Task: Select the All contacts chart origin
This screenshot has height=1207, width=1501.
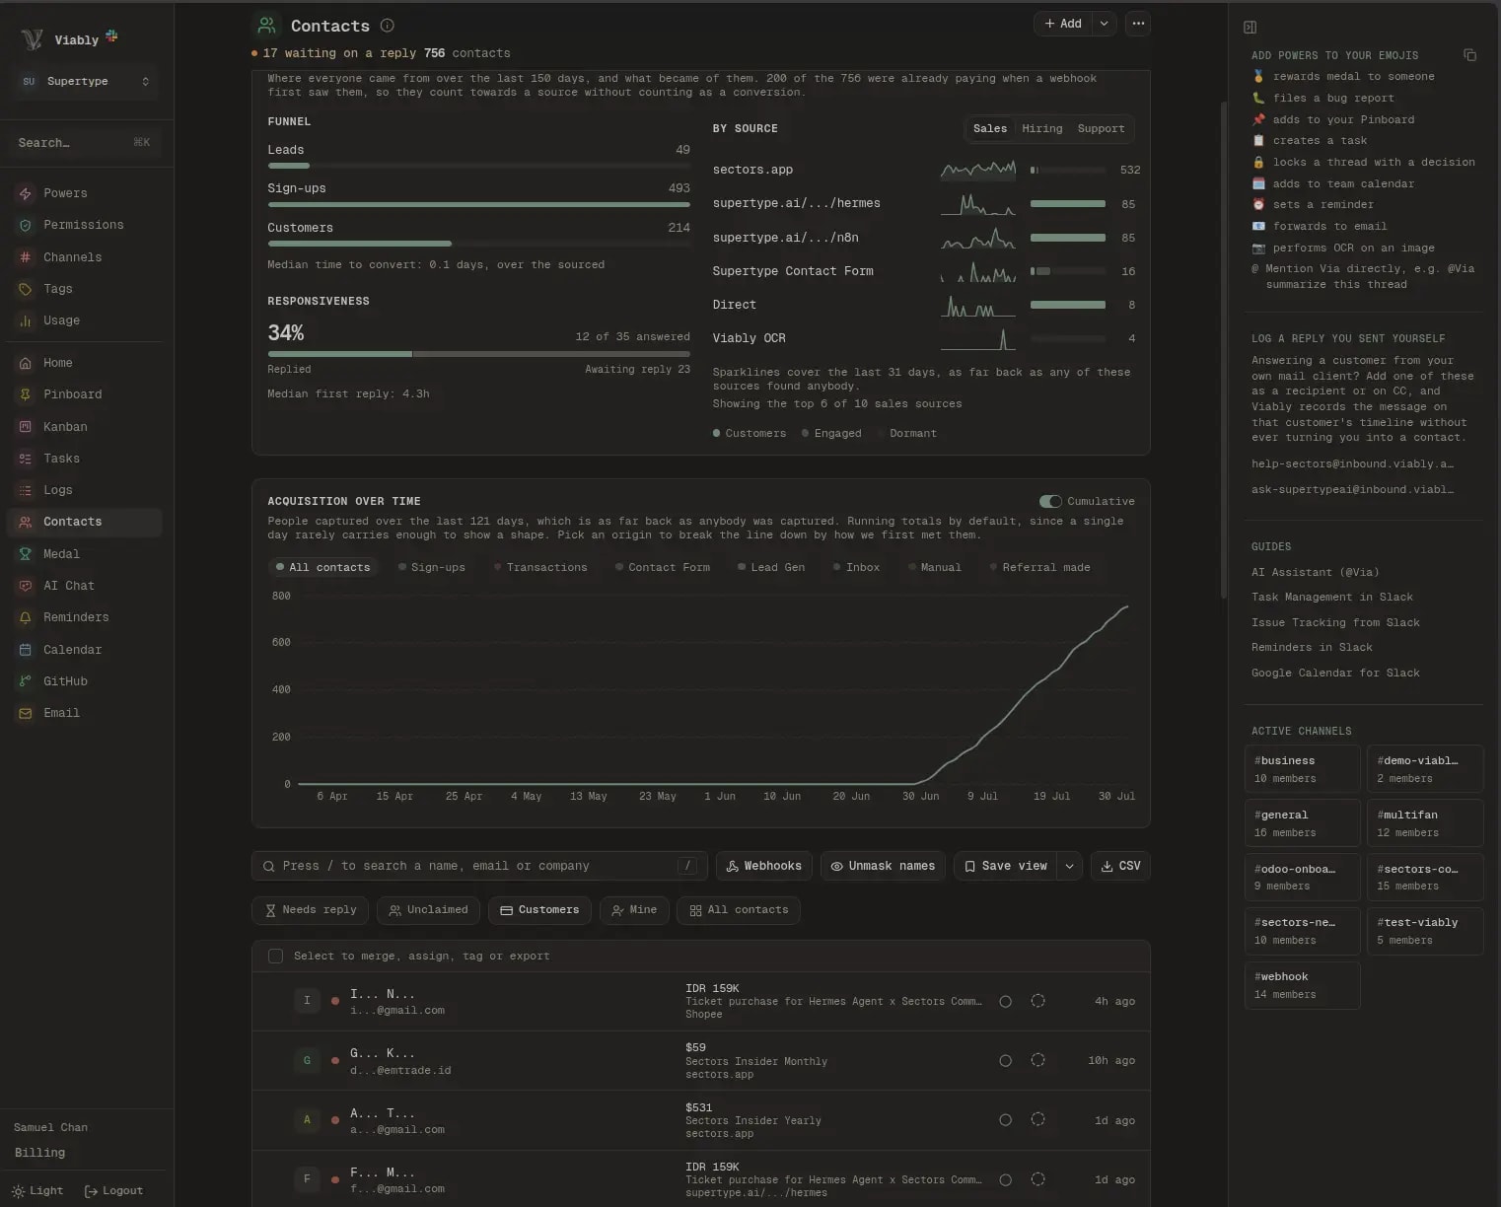Action: pos(323,568)
